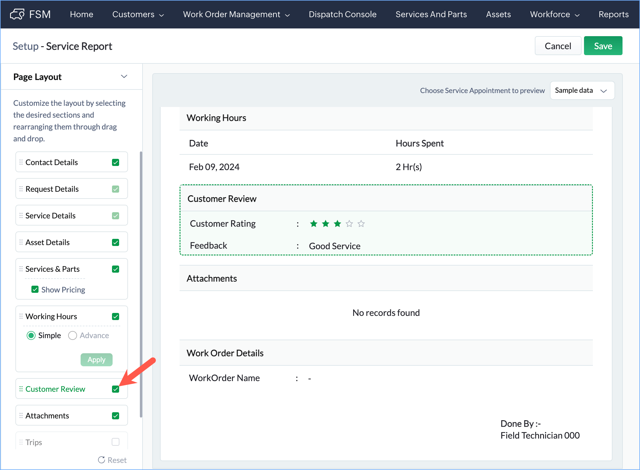
Task: Grab the Customer Review drag handle
Action: [x=21, y=389]
